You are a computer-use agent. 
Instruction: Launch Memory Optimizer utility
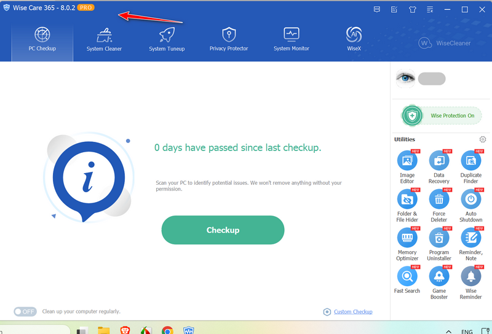(407, 244)
